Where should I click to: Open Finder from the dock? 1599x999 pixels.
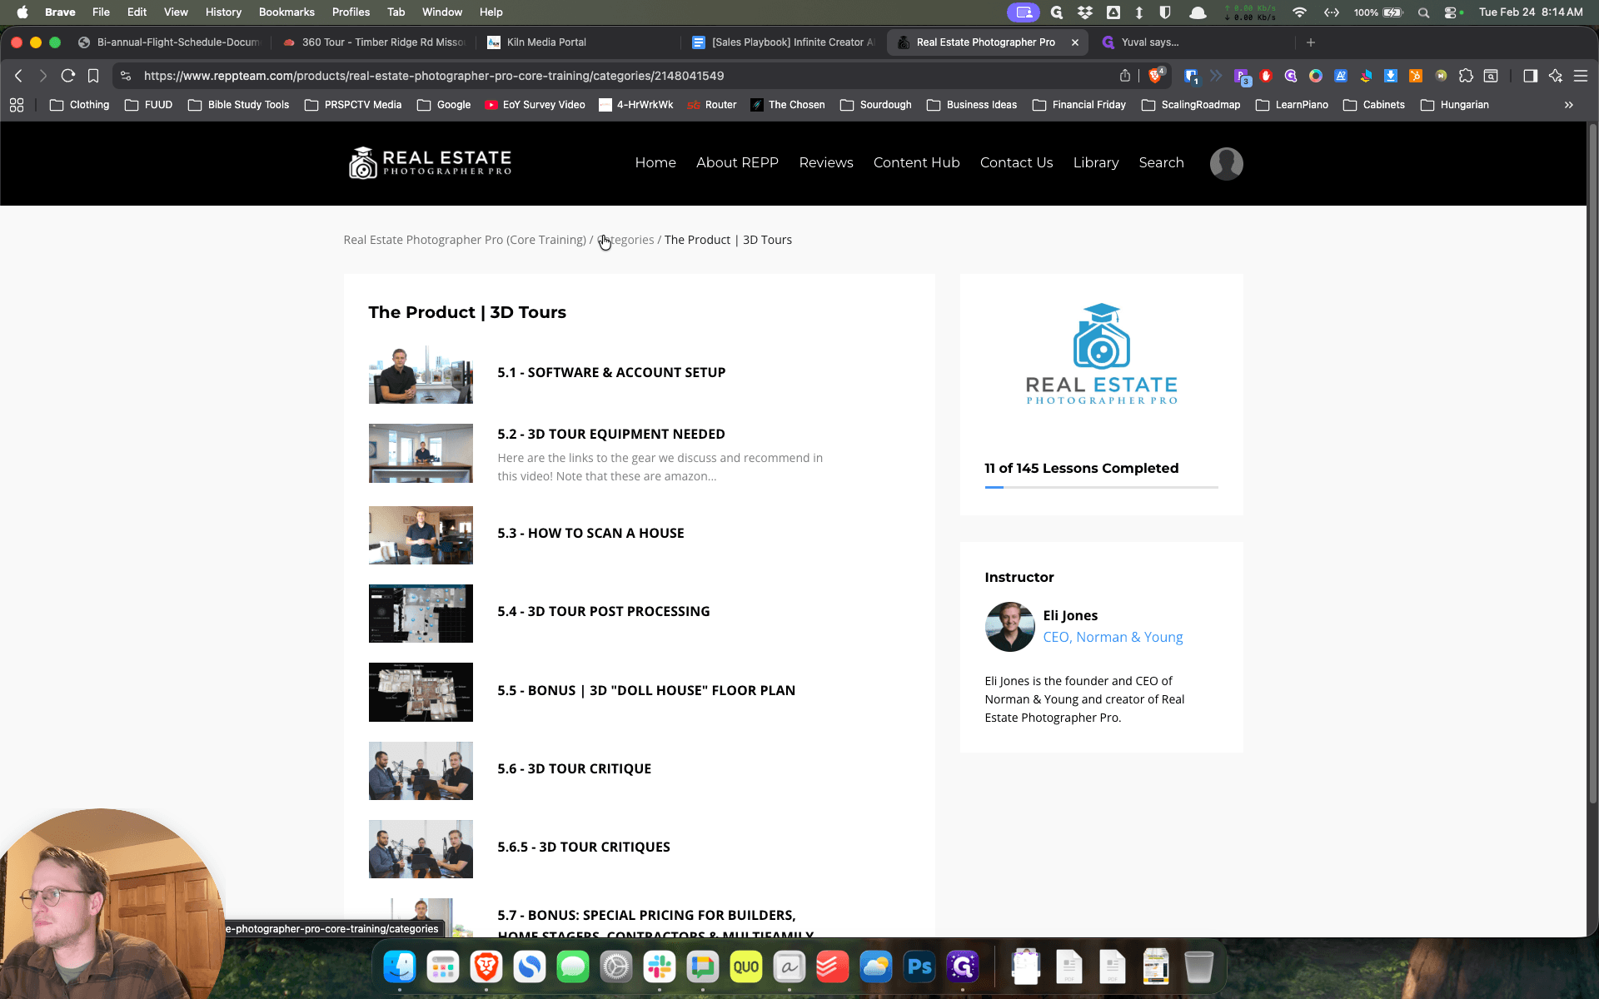(400, 967)
